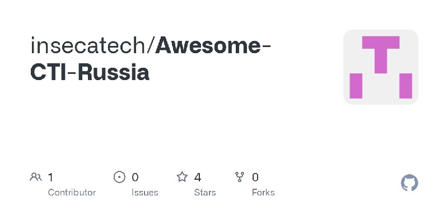Click the issues circle-dot icon

tap(119, 177)
